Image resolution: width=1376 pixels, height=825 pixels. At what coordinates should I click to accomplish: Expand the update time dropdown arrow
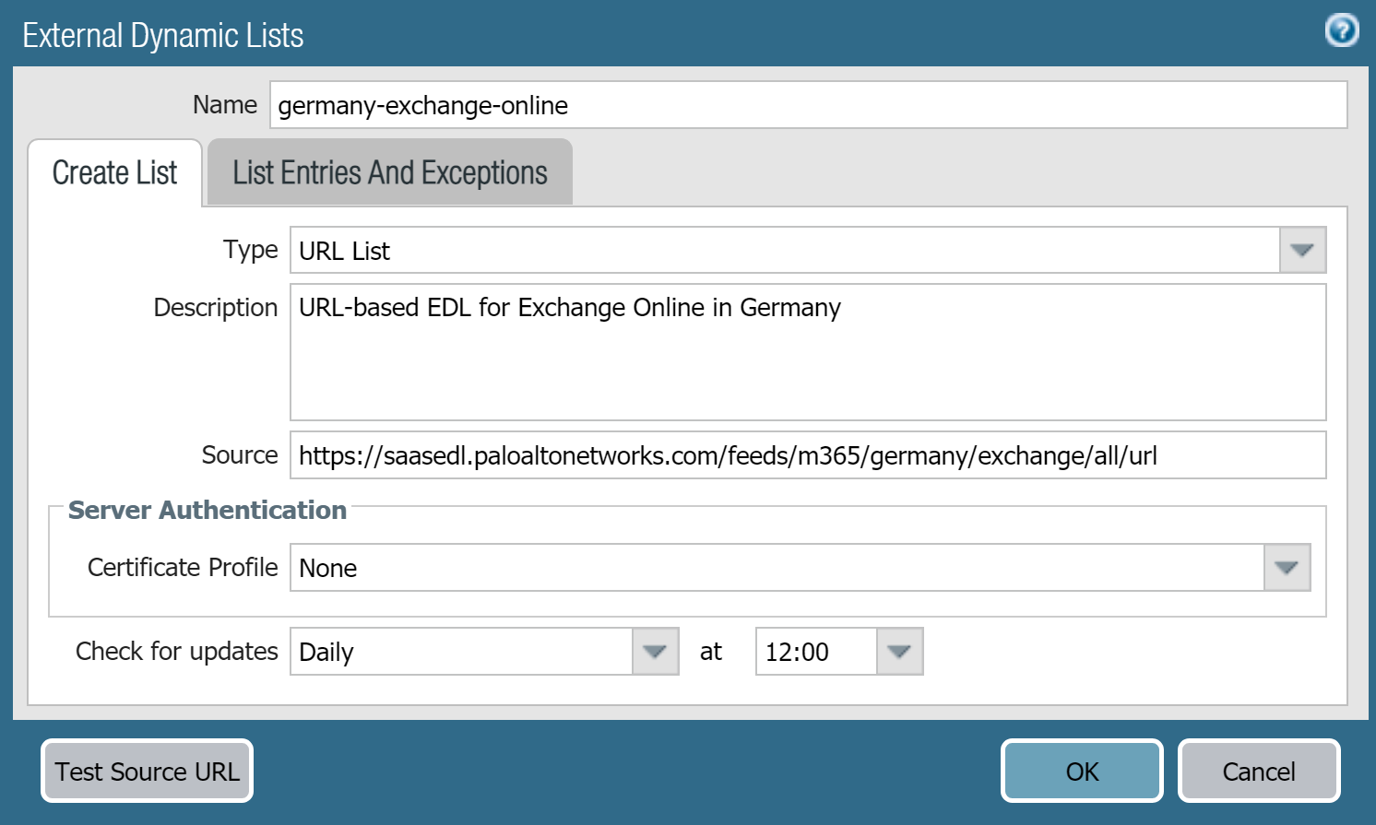tap(898, 652)
